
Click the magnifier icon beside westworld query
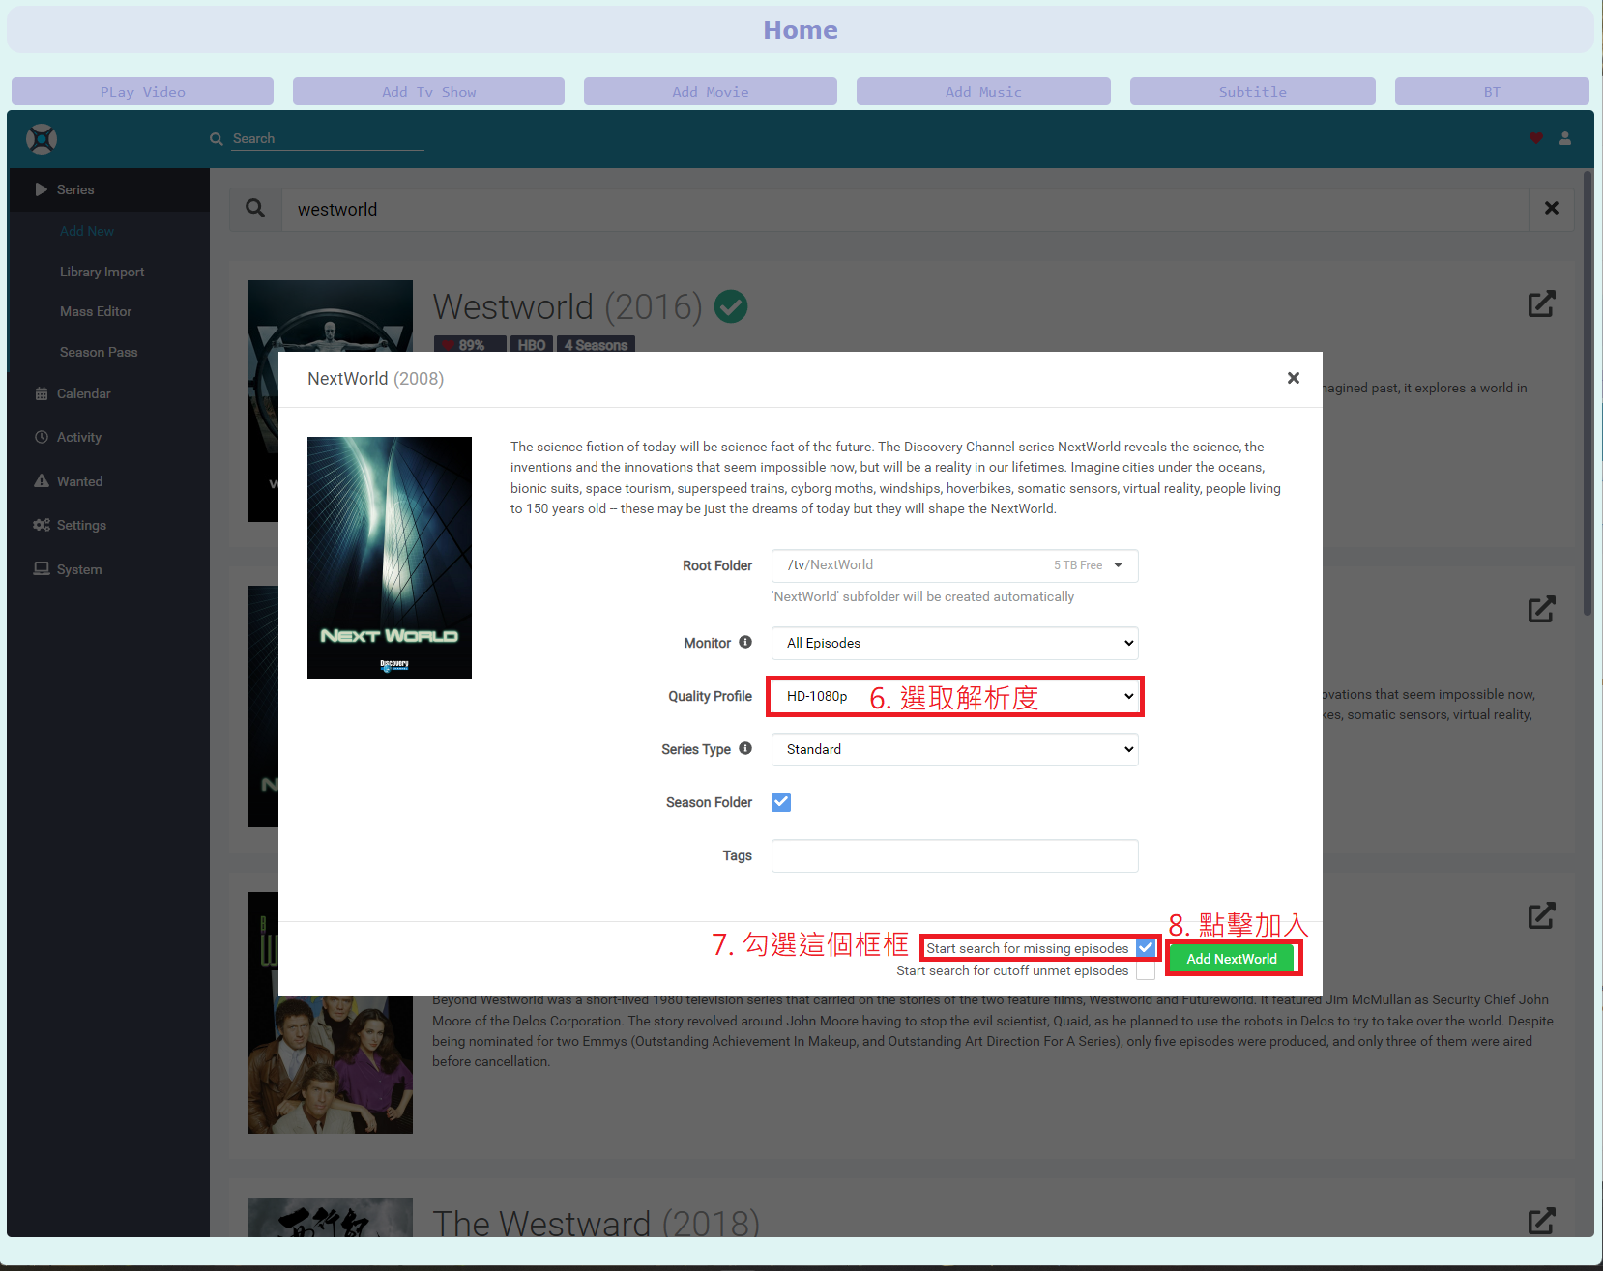click(x=255, y=209)
